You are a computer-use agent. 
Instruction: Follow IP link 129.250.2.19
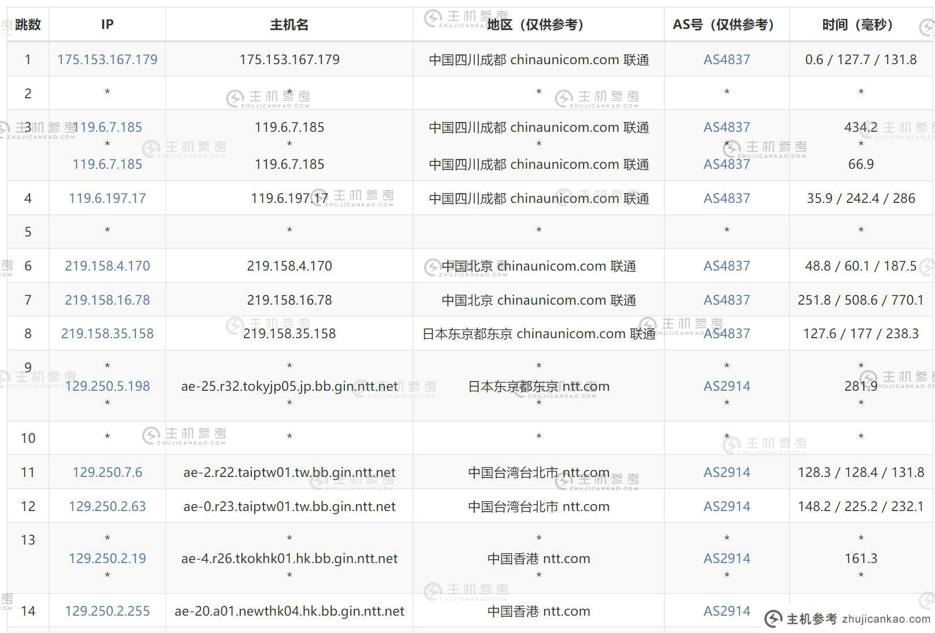coord(107,558)
